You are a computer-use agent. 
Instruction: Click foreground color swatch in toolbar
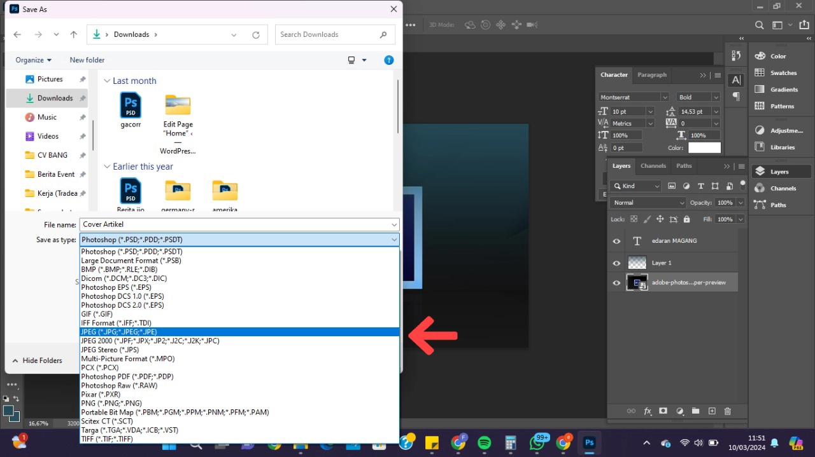10,412
